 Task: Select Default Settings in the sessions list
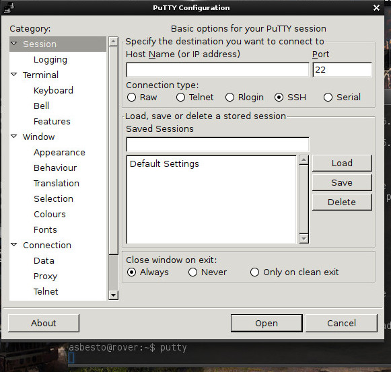tap(211, 164)
